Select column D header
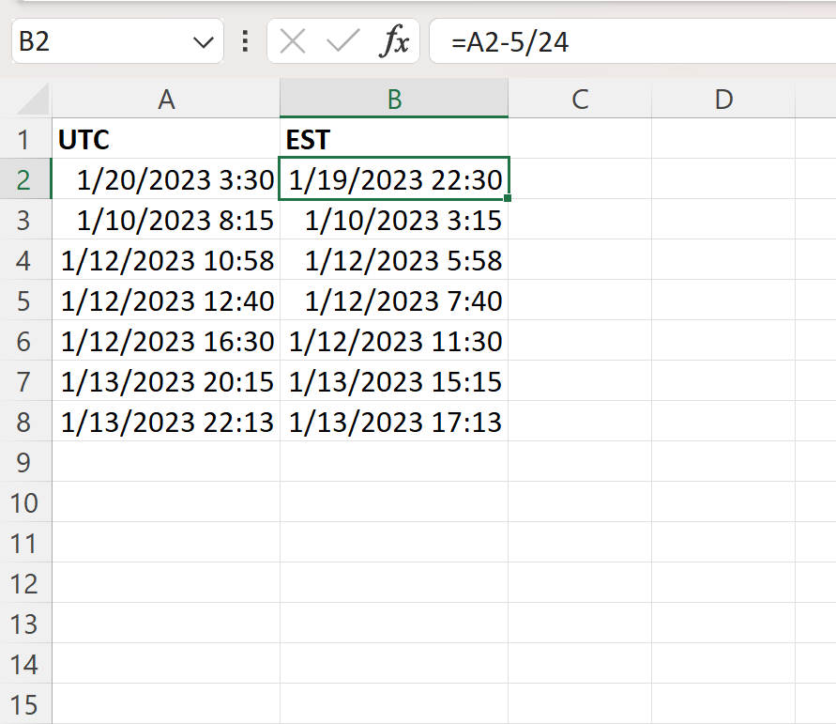 coord(722,98)
